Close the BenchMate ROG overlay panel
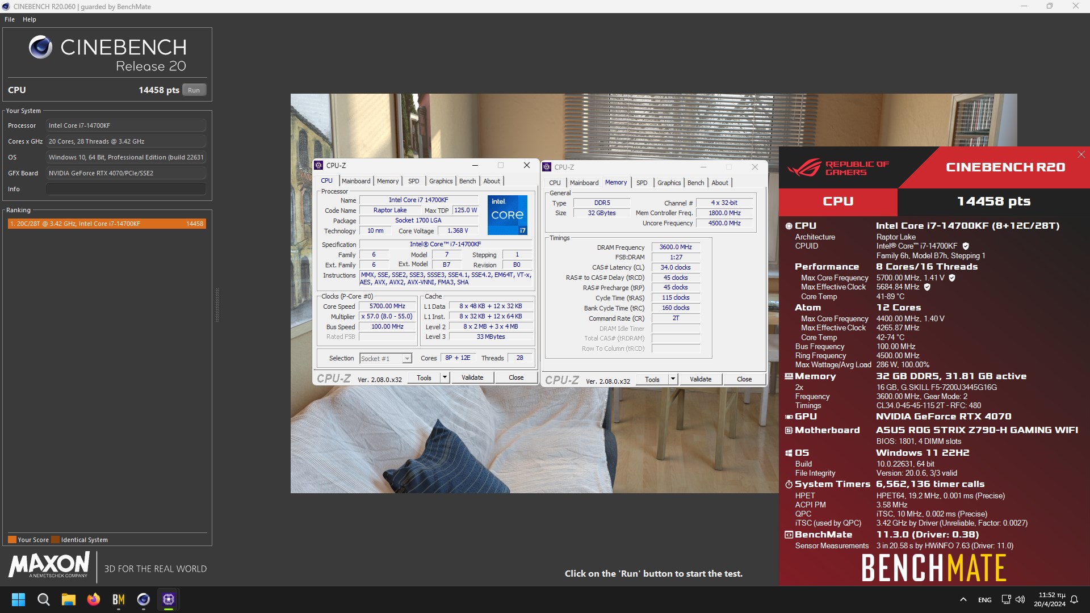 pyautogui.click(x=1081, y=154)
